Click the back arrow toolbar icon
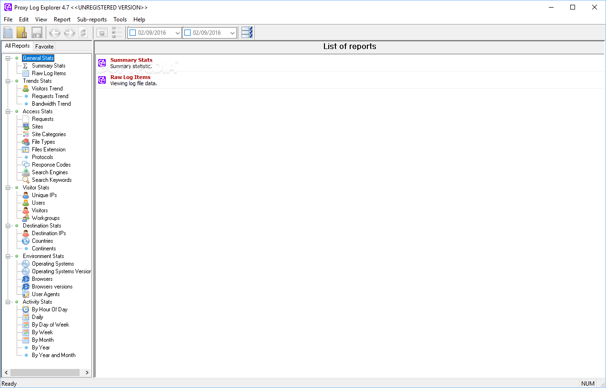 (x=55, y=33)
